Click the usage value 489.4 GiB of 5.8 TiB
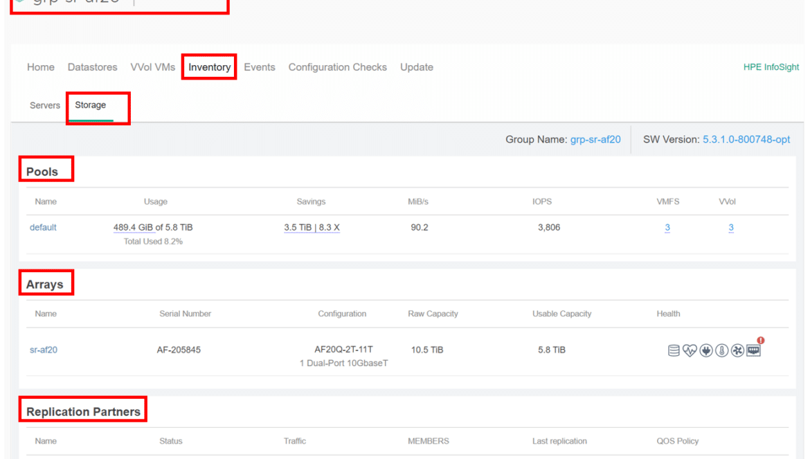The width and height of the screenshot is (810, 459). click(x=153, y=227)
